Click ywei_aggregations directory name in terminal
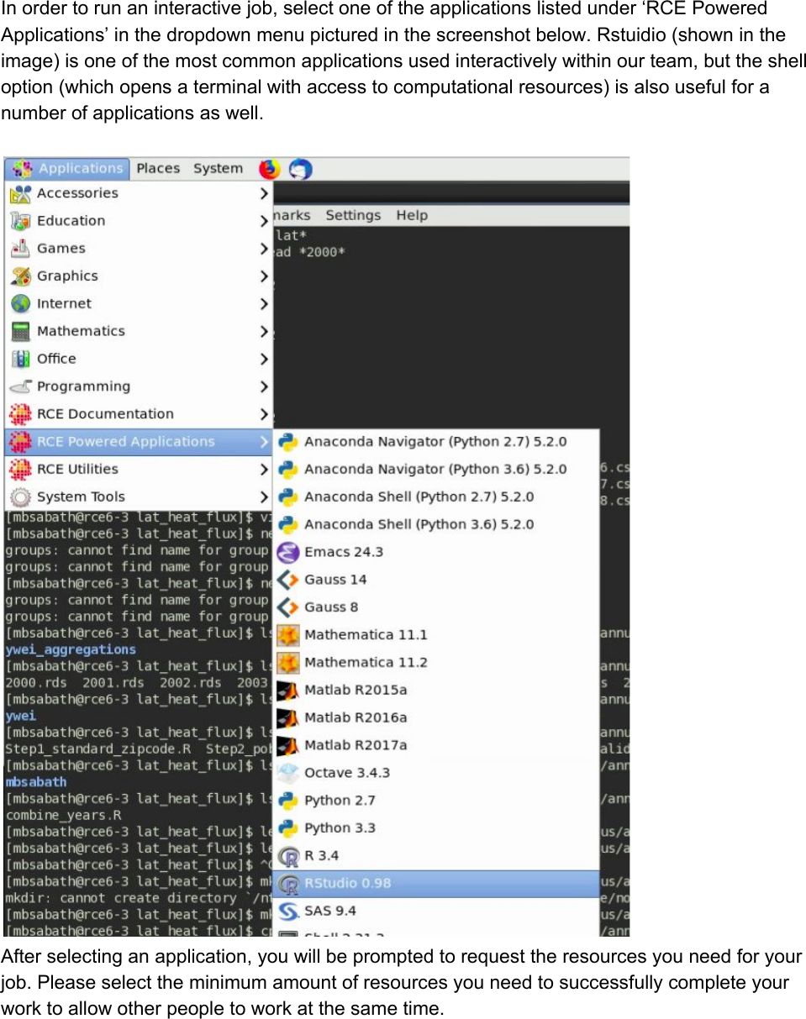The width and height of the screenshot is (806, 1019). (71, 650)
